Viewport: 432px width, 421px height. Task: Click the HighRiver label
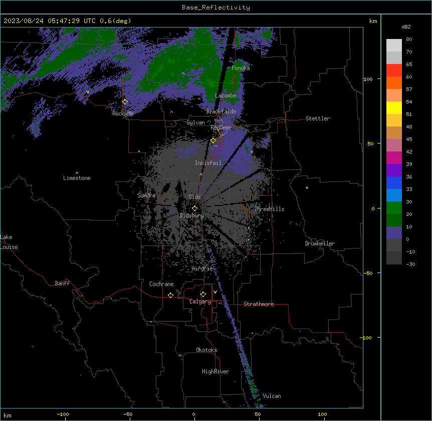click(x=215, y=371)
